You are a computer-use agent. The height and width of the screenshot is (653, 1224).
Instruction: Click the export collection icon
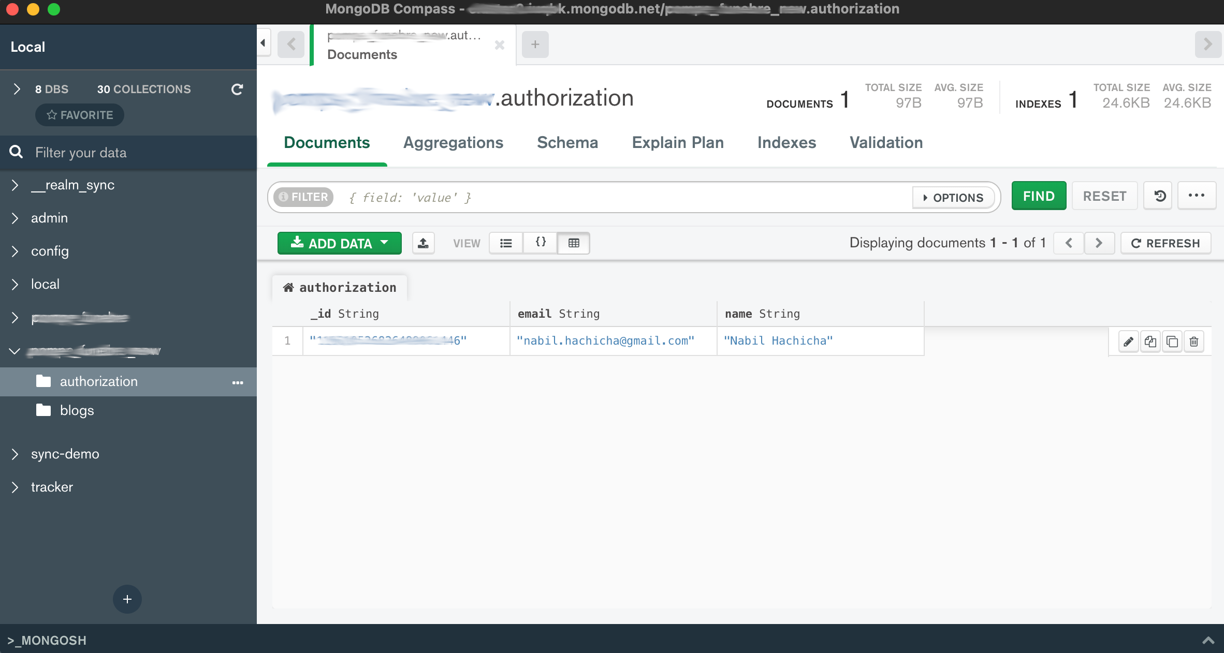pyautogui.click(x=423, y=243)
